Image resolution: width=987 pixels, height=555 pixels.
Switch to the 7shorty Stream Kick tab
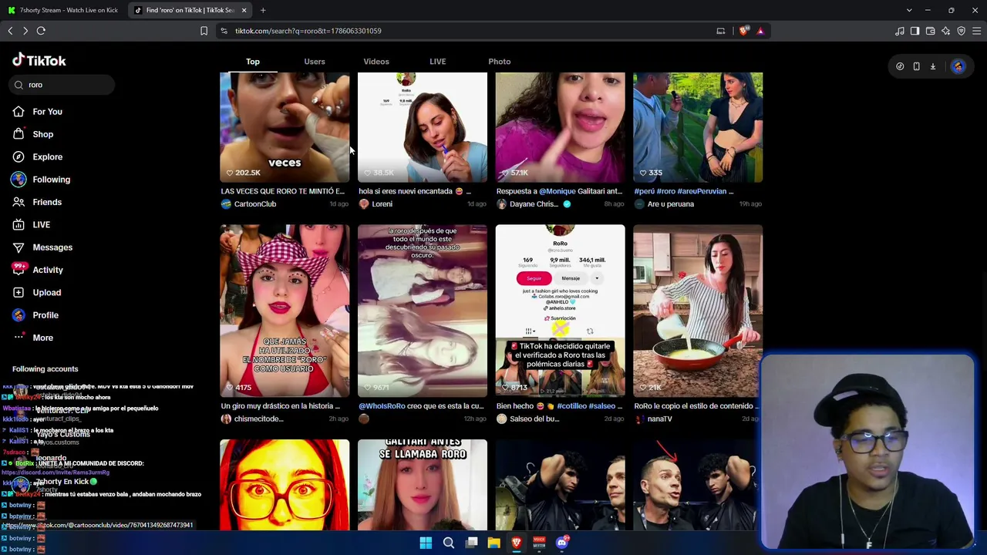pos(63,10)
